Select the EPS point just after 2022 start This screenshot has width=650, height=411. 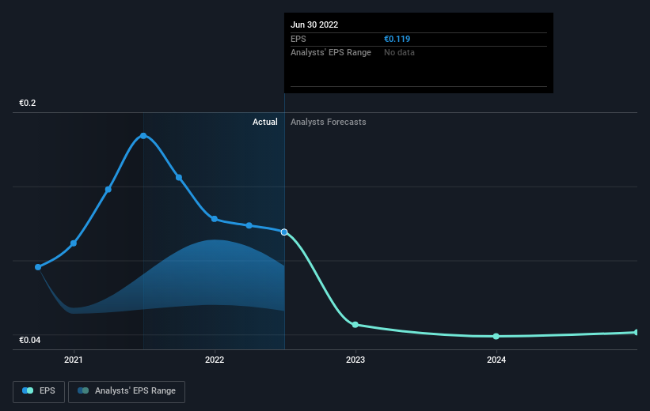pos(249,225)
